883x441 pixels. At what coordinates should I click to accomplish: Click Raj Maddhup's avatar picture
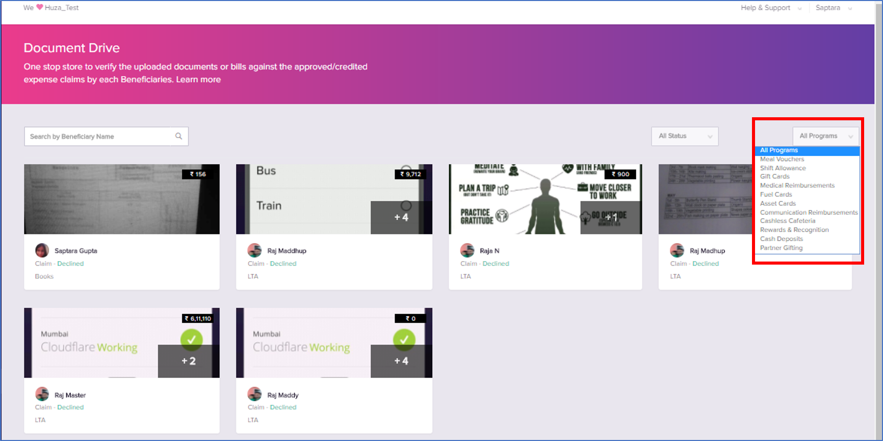coord(254,250)
